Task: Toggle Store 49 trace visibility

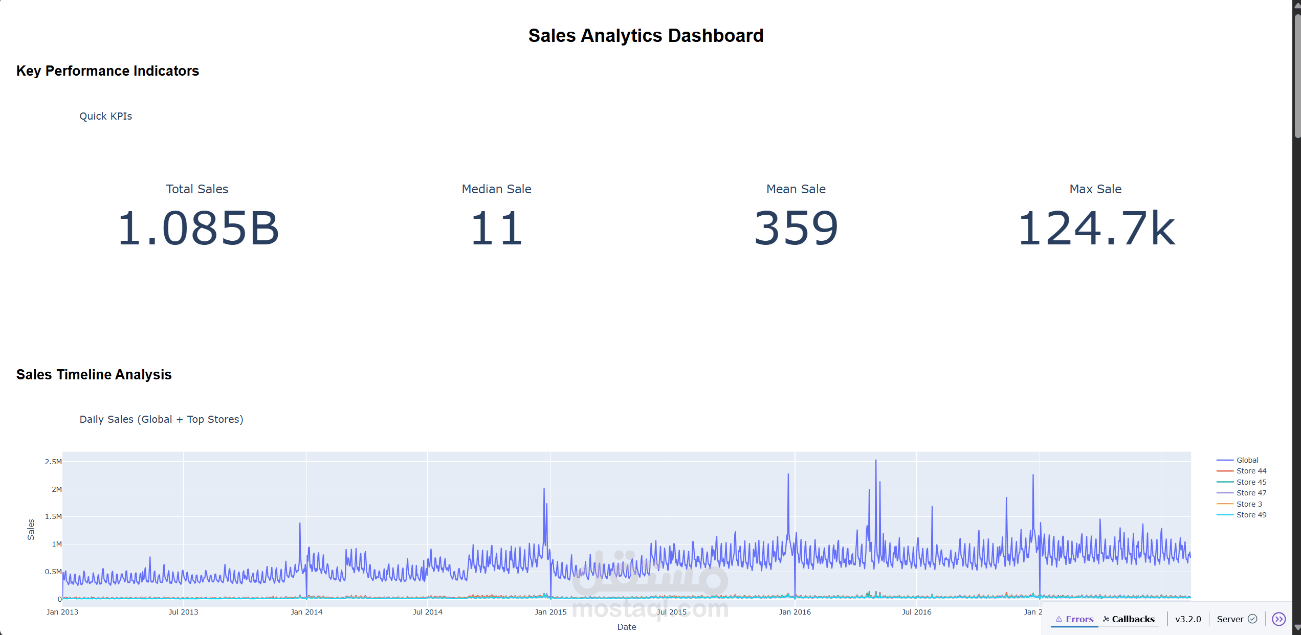Action: [x=1251, y=514]
